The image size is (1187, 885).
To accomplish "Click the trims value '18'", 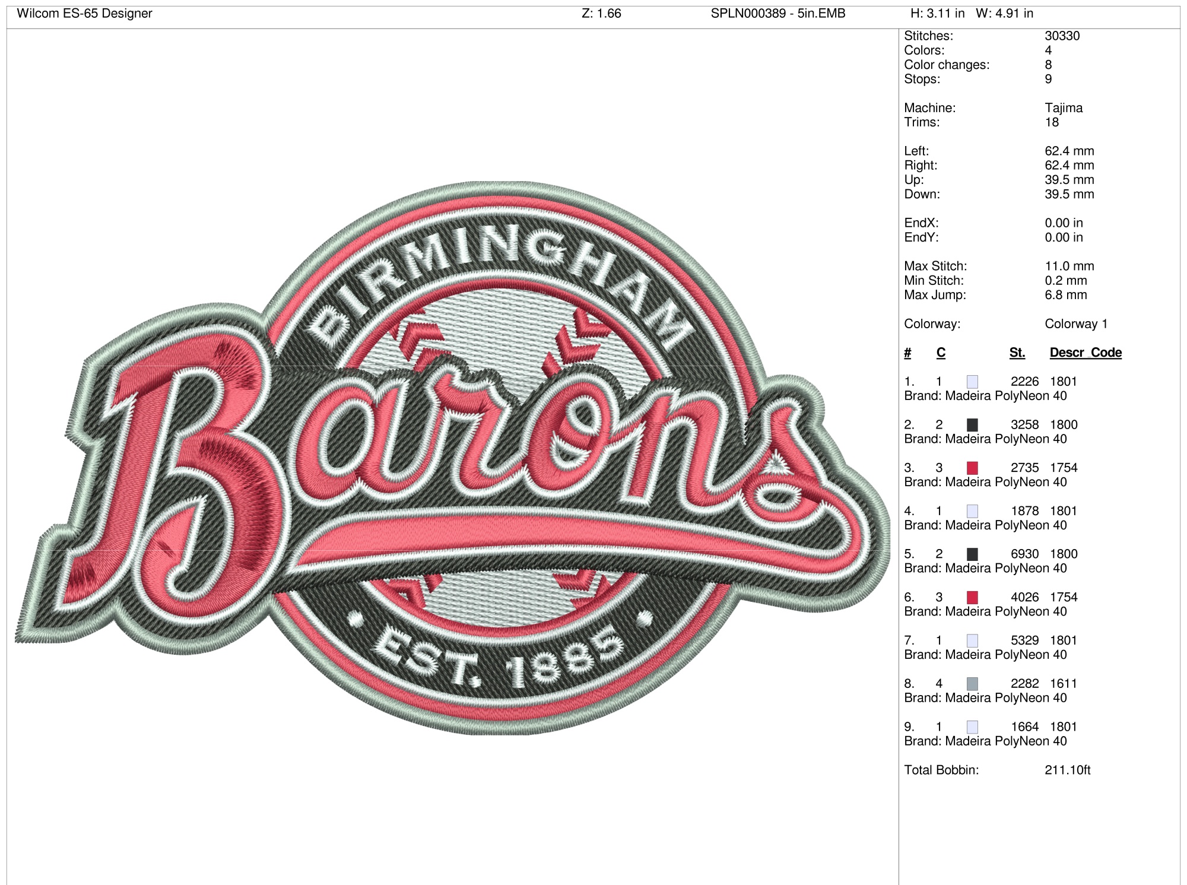I will [x=1052, y=122].
